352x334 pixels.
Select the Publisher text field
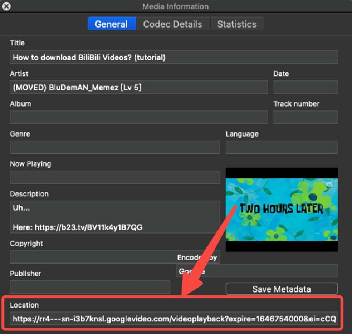click(x=91, y=287)
